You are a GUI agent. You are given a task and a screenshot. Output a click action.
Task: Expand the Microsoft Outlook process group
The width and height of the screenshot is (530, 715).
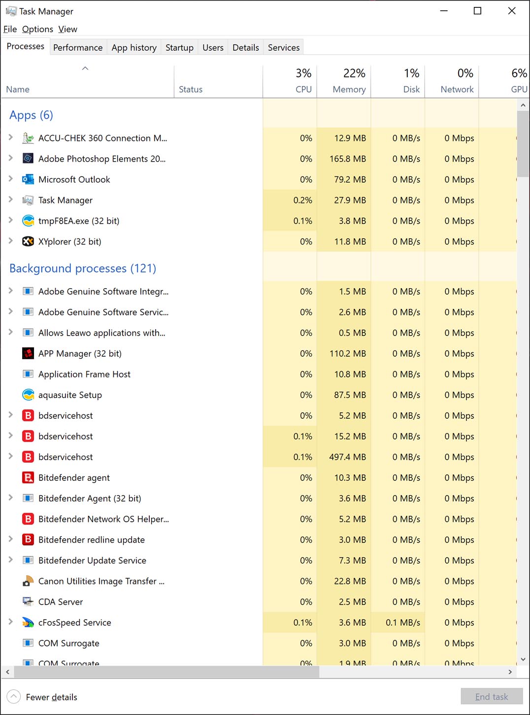click(x=11, y=179)
